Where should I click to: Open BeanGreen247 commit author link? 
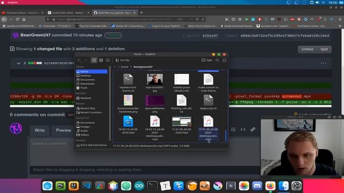pyautogui.click(x=35, y=35)
